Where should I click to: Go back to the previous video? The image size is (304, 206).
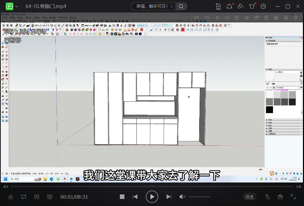[135, 197]
